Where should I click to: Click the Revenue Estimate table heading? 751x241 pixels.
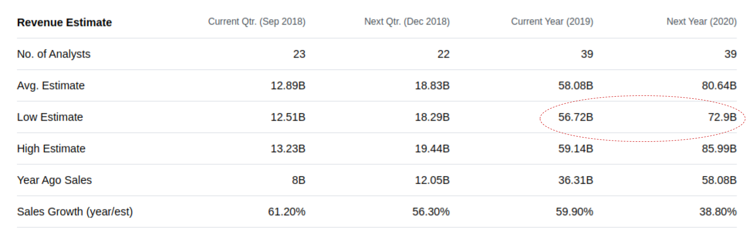coord(64,23)
